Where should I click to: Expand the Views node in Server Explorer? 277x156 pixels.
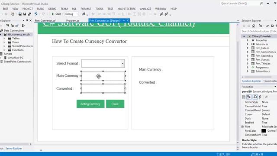4,42
